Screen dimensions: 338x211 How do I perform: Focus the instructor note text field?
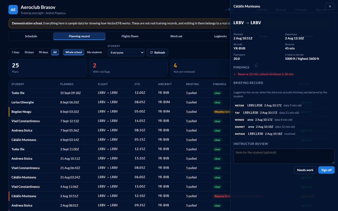(x=284, y=156)
